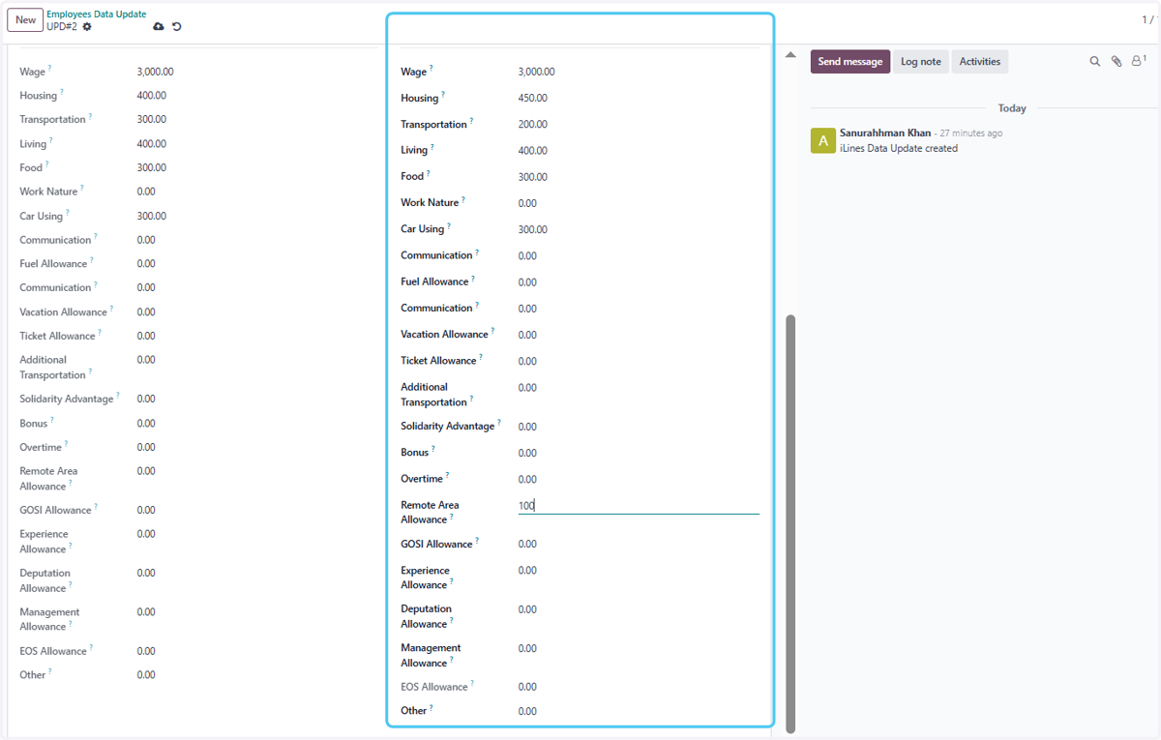Click the up arrow above the form scrollbar
1161x740 pixels.
(x=790, y=55)
